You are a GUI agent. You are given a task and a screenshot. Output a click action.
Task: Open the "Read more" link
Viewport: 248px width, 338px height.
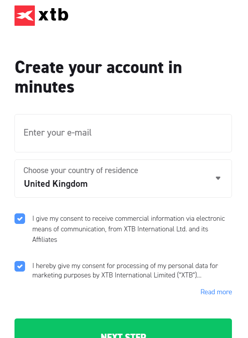(x=216, y=292)
